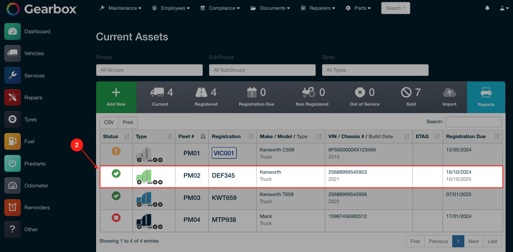
Task: Click the grey truck image for PM01
Action: point(149,155)
